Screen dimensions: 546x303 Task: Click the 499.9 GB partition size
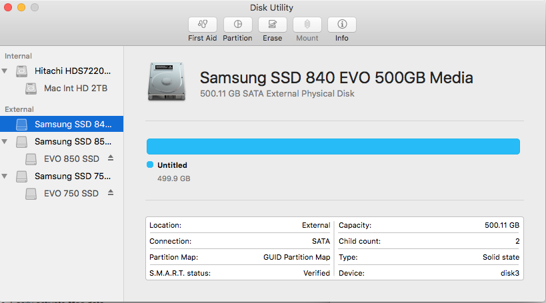(x=174, y=178)
